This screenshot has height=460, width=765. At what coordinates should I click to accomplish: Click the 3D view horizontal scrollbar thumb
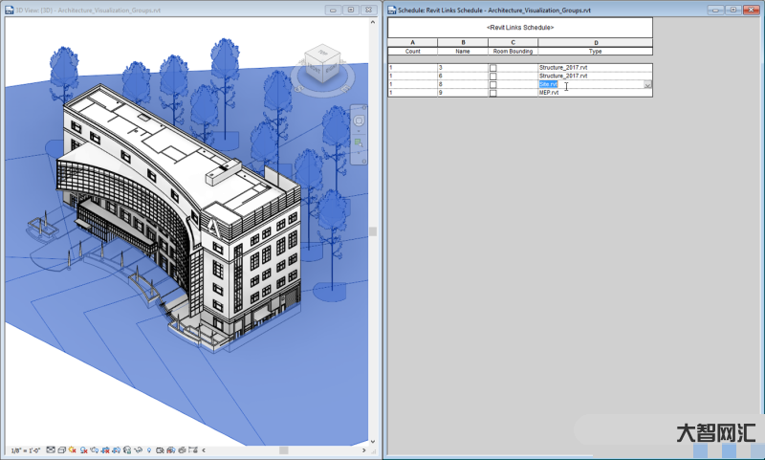tap(283, 449)
